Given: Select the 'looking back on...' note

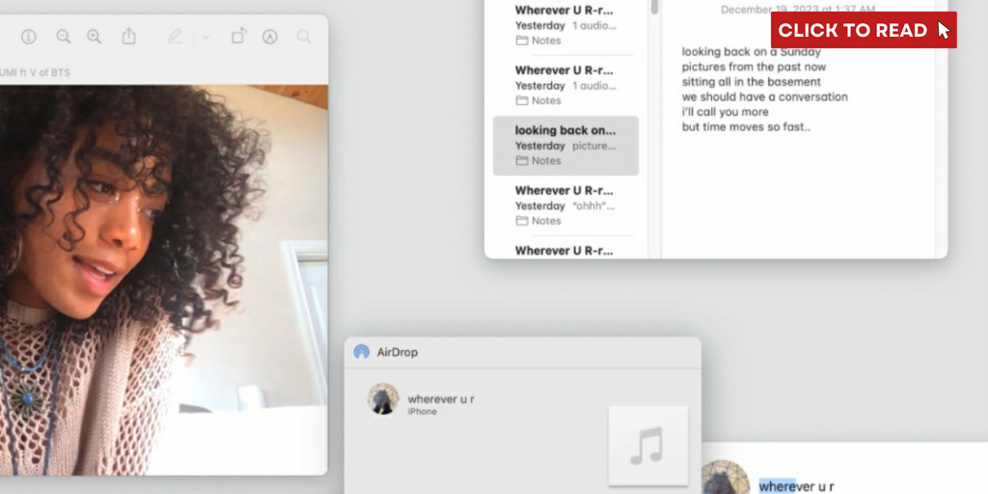Looking at the screenshot, I should pyautogui.click(x=565, y=146).
